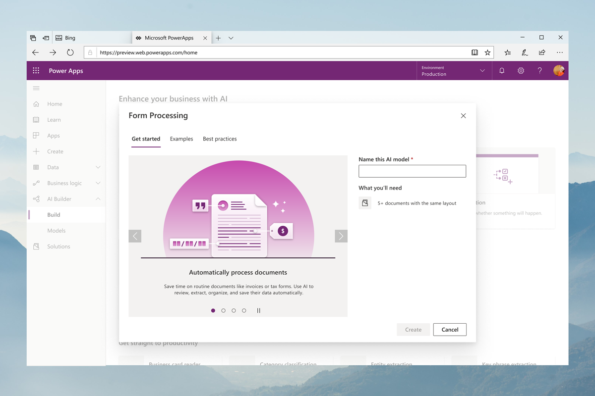Image resolution: width=595 pixels, height=396 pixels.
Task: Open the Environment Production dropdown
Action: pyautogui.click(x=454, y=71)
